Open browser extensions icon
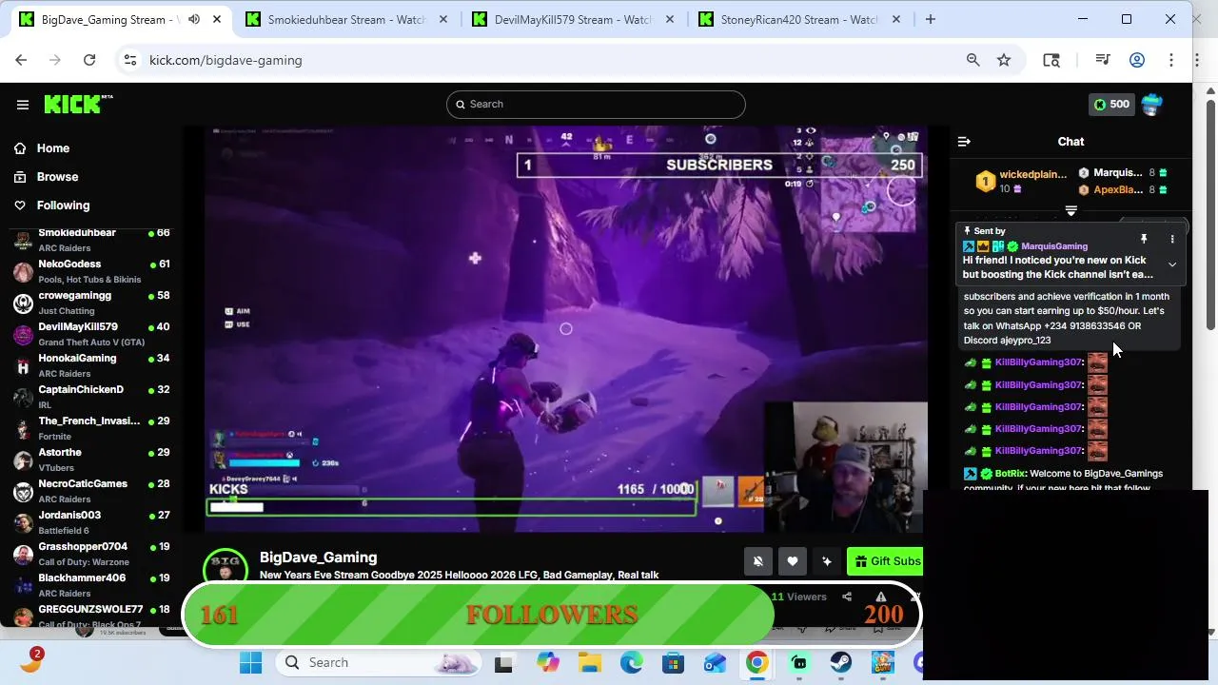This screenshot has height=685, width=1218. (x=1051, y=60)
